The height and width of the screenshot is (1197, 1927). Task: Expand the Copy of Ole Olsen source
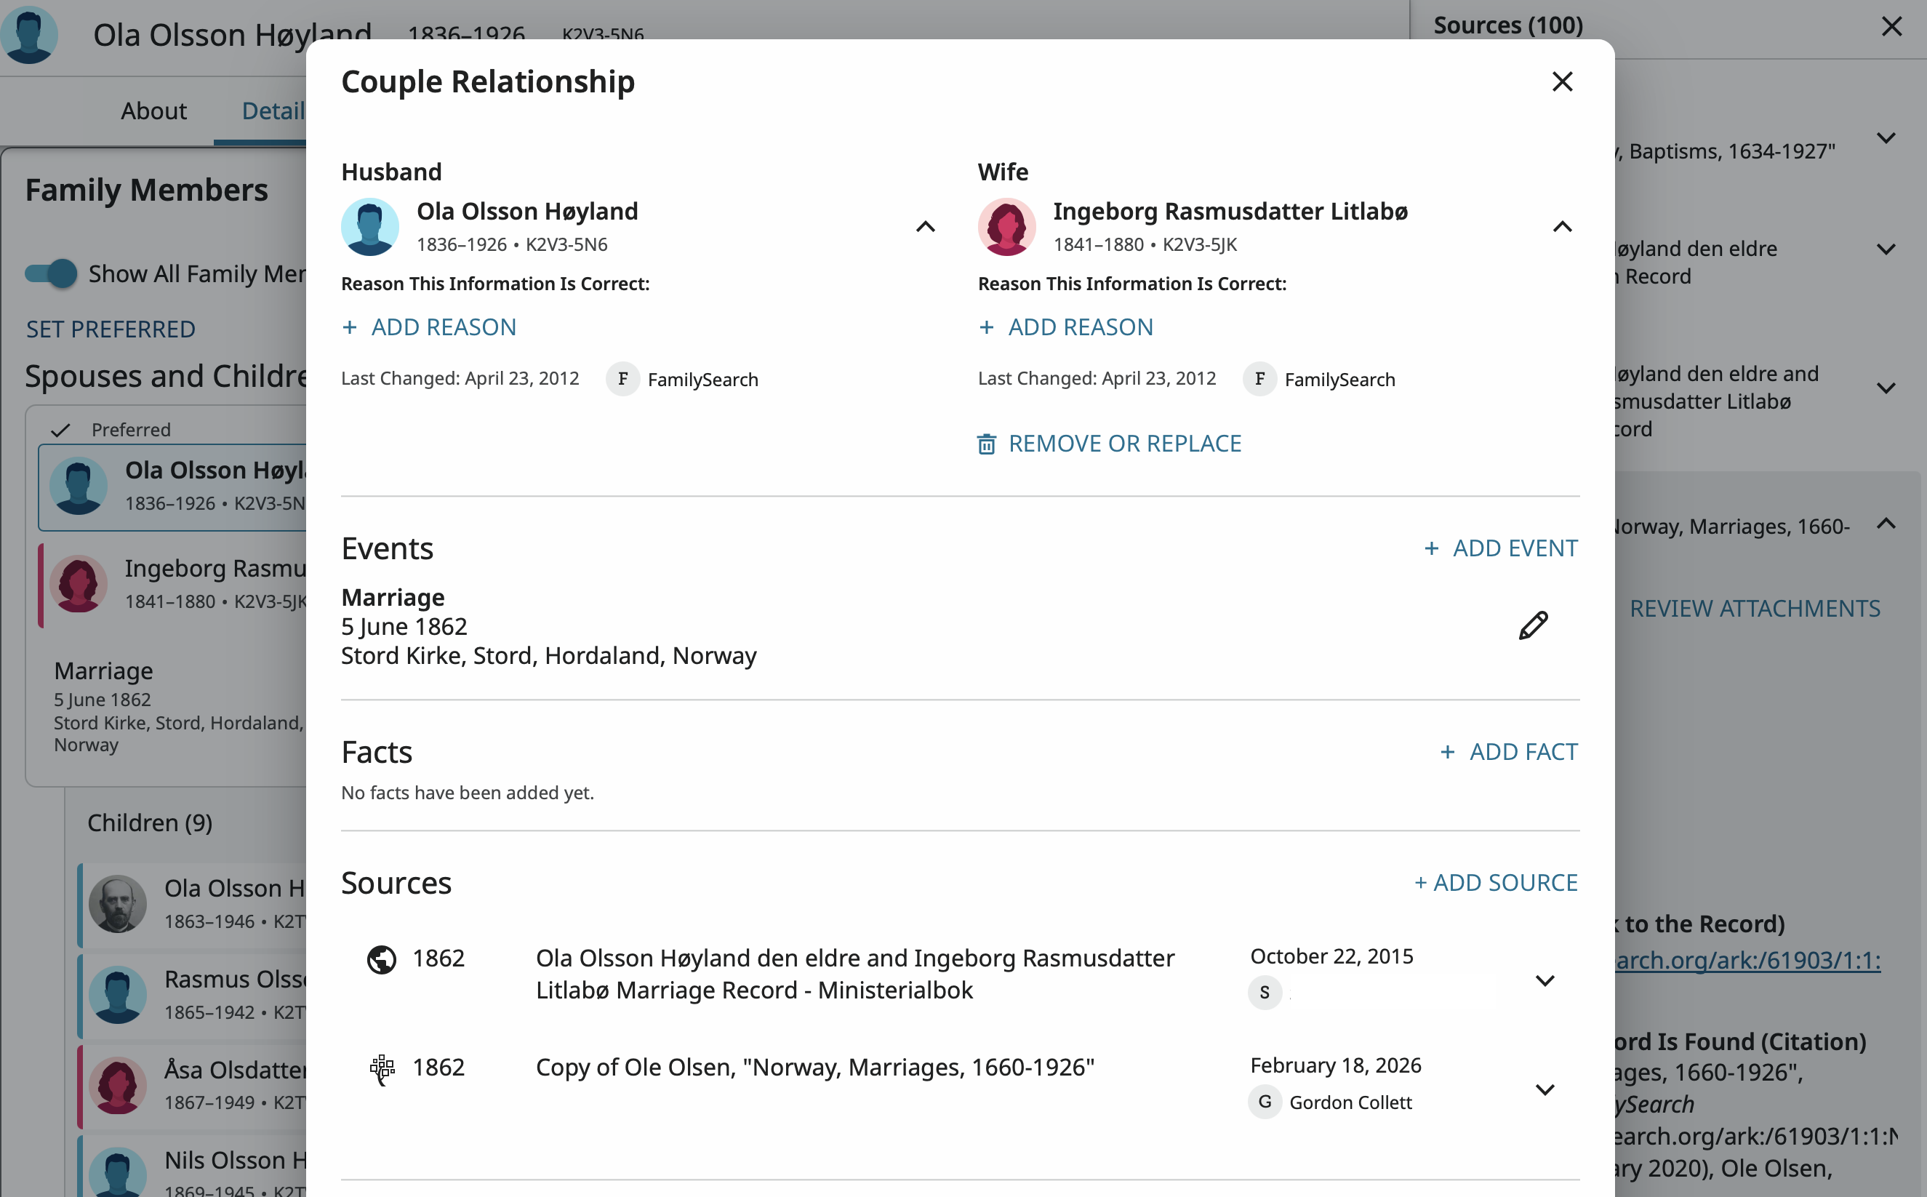pos(1544,1090)
